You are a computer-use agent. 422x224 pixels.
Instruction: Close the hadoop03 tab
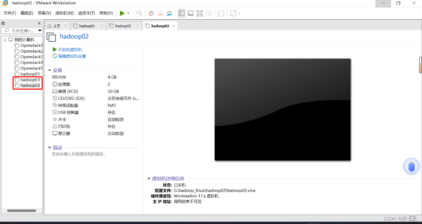coord(137,26)
